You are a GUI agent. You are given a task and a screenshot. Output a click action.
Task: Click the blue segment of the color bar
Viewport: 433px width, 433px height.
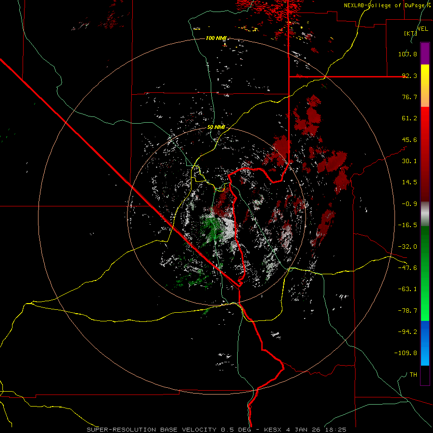425,343
